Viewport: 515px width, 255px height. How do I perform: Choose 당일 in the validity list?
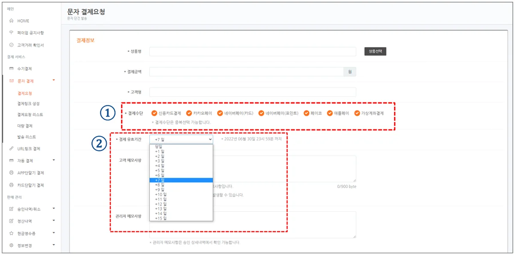click(181, 147)
